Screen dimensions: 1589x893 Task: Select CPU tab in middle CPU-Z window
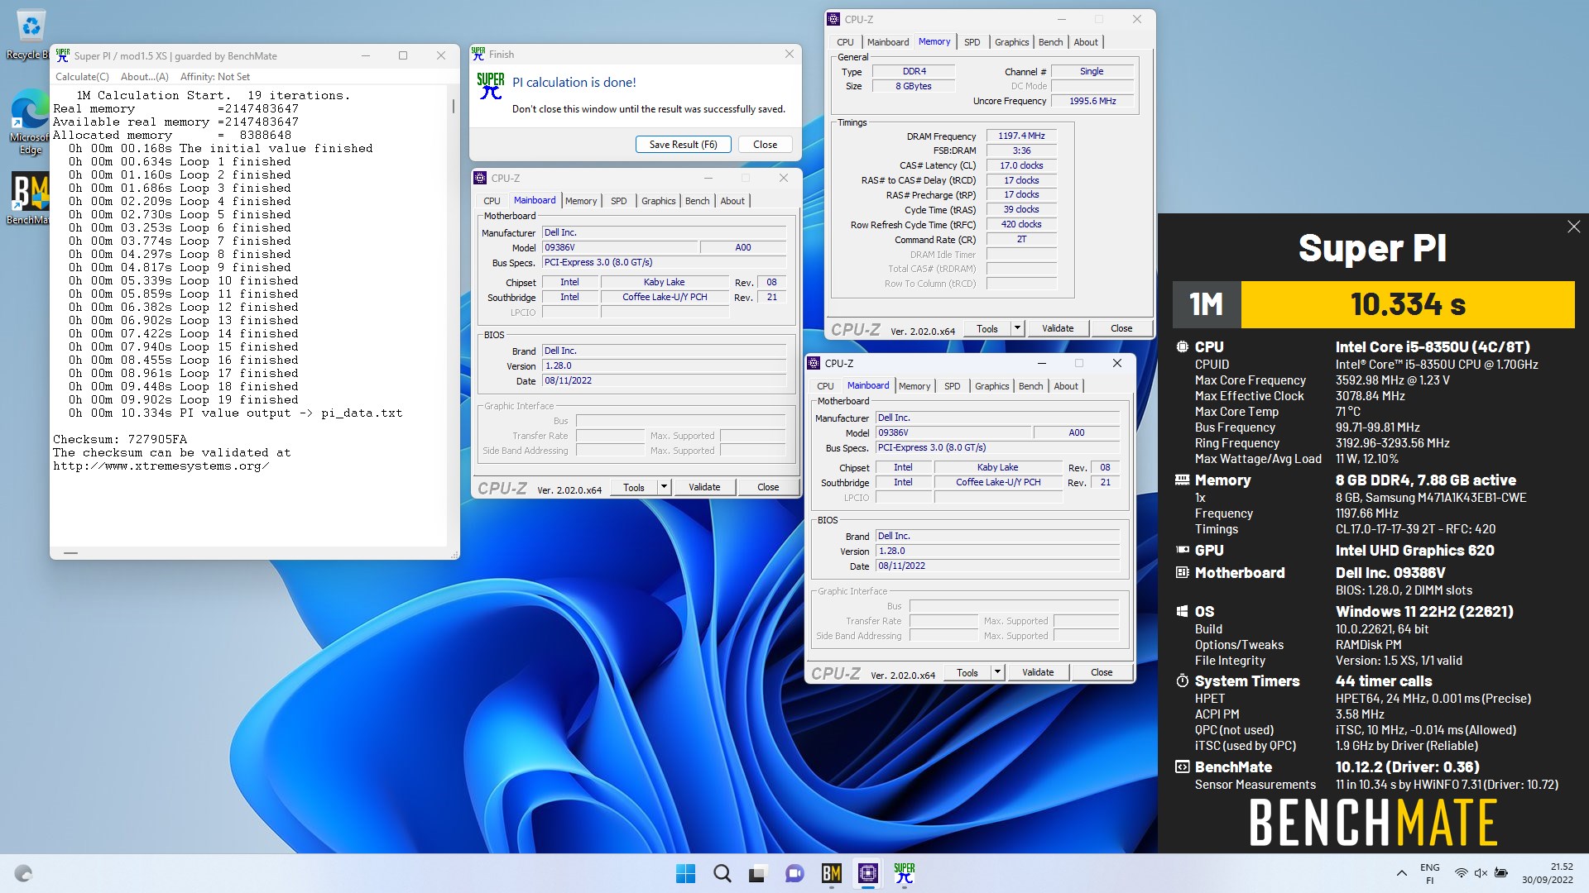tap(492, 201)
